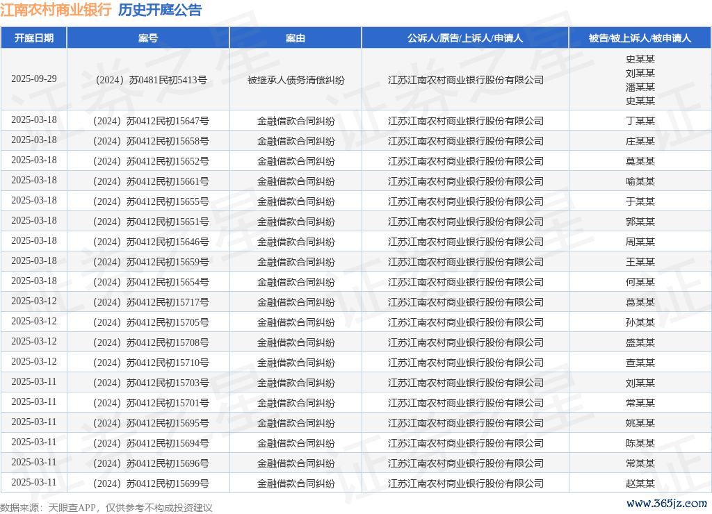Click the 被告/被上诉人/被申请人 column header

[640, 38]
